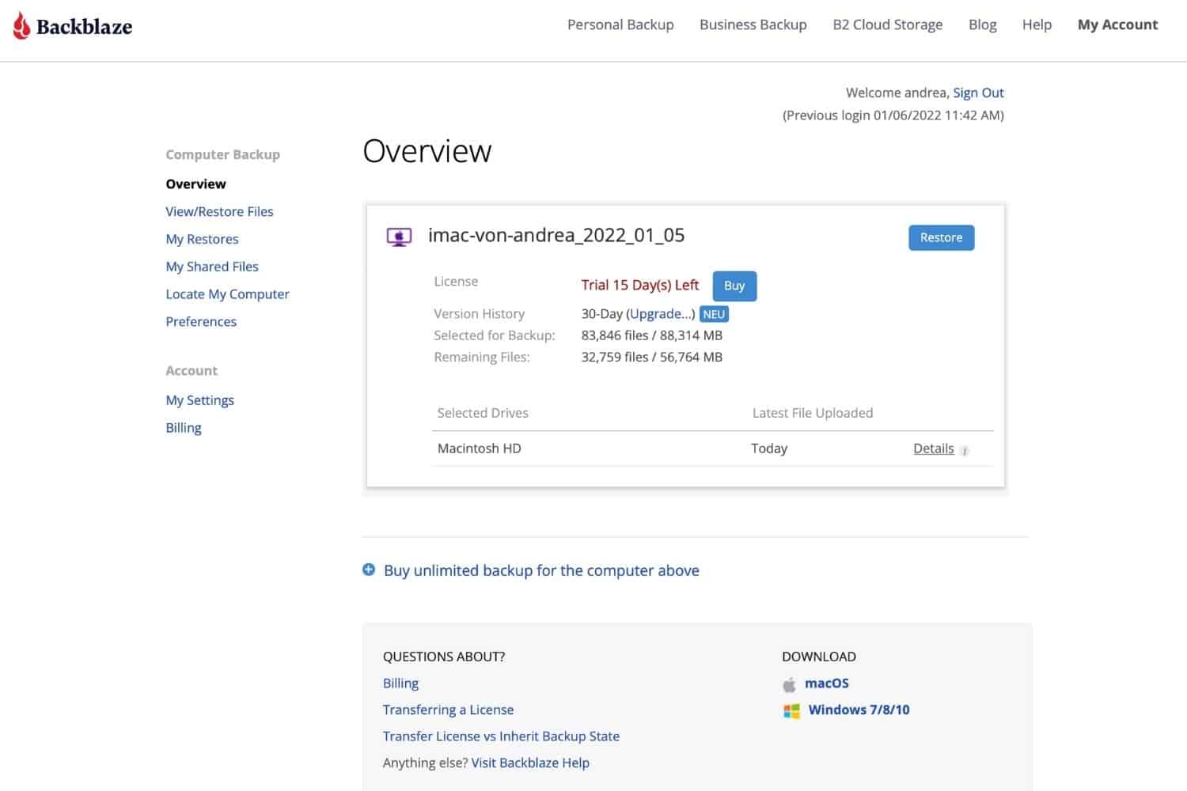Click the Windows logo icon in Download section
This screenshot has height=791, width=1187.
coord(791,710)
